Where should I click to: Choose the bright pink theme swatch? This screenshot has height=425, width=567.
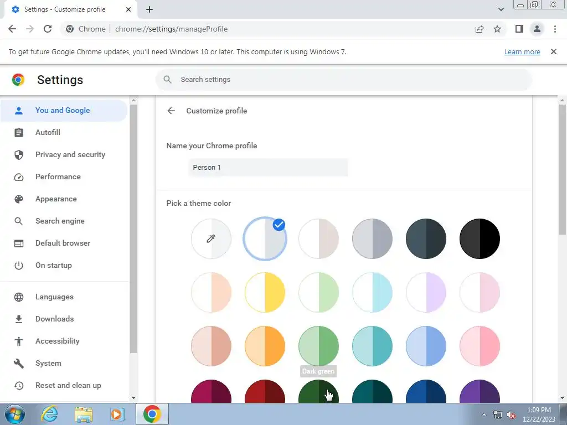coord(480,346)
